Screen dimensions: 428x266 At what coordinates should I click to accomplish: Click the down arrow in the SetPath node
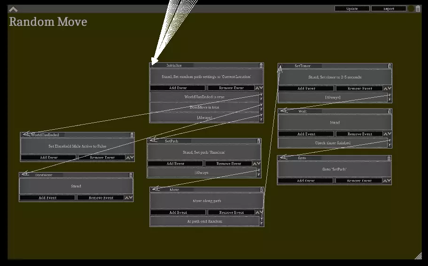pyautogui.click(x=259, y=164)
